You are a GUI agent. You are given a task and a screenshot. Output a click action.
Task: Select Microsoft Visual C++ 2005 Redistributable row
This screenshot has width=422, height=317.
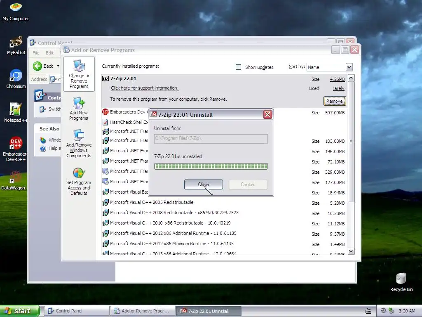[224, 202]
